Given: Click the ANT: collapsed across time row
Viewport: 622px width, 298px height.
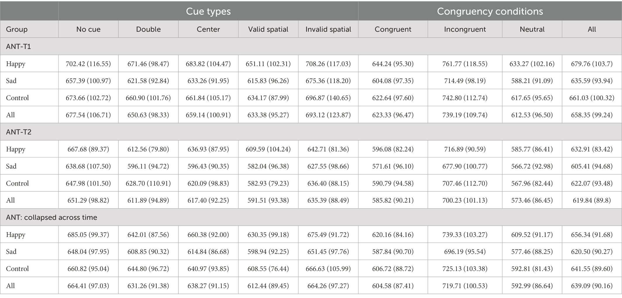Looking at the screenshot, I should (x=311, y=217).
